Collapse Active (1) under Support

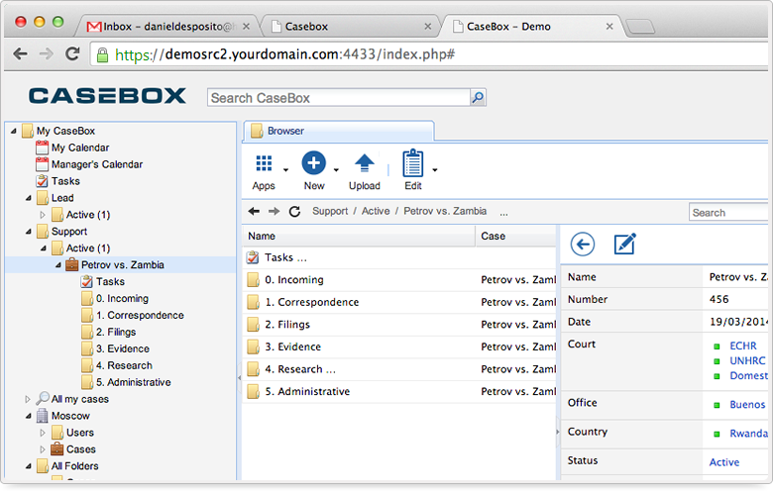pyautogui.click(x=44, y=248)
